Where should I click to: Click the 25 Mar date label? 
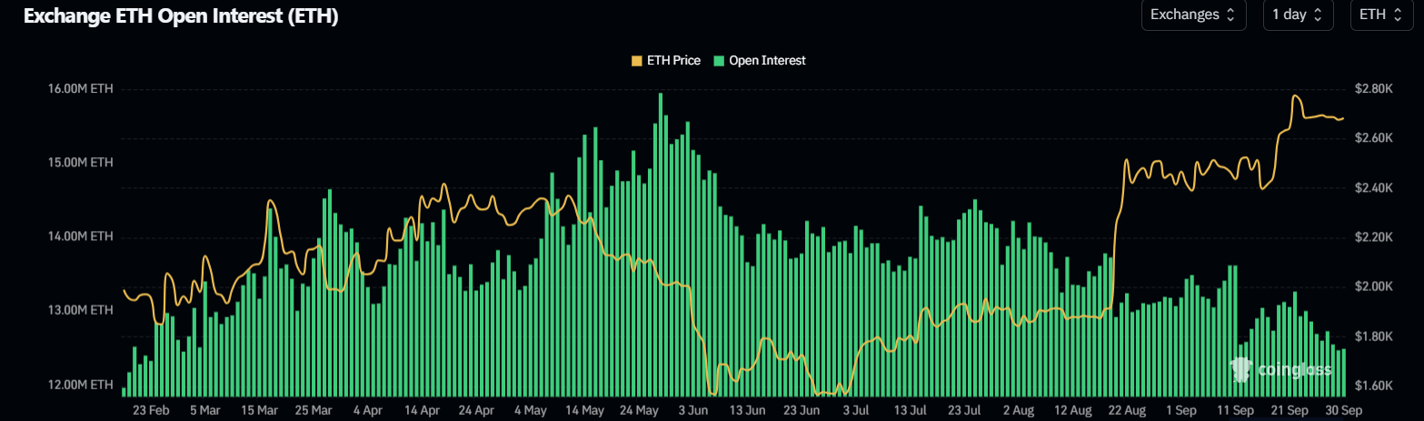[x=314, y=410]
